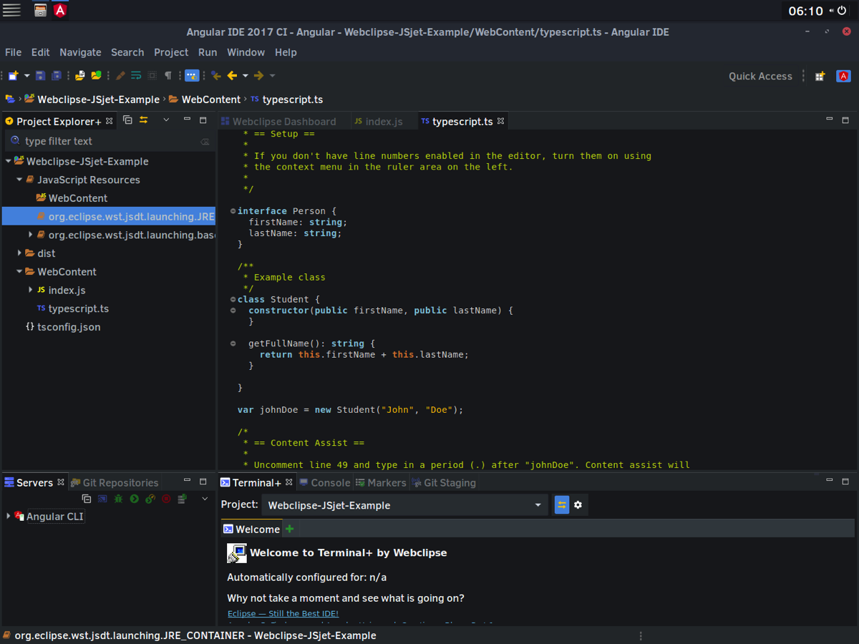Open Forward history dropdown arrow
This screenshot has height=644, width=859.
(x=272, y=75)
